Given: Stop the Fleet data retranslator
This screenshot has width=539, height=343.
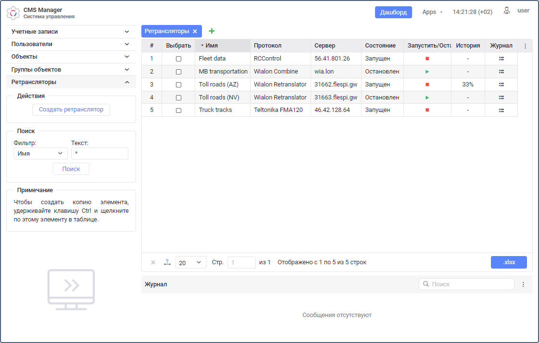Looking at the screenshot, I should pyautogui.click(x=427, y=59).
